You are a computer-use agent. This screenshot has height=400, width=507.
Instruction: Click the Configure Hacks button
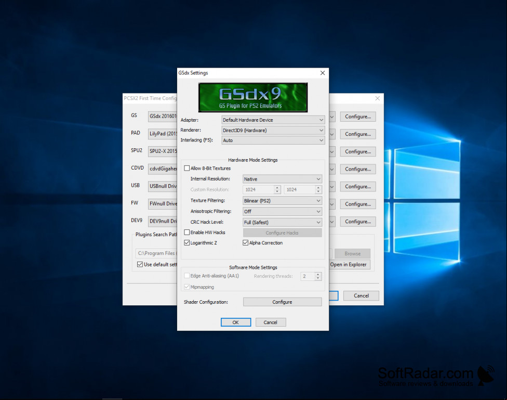282,233
